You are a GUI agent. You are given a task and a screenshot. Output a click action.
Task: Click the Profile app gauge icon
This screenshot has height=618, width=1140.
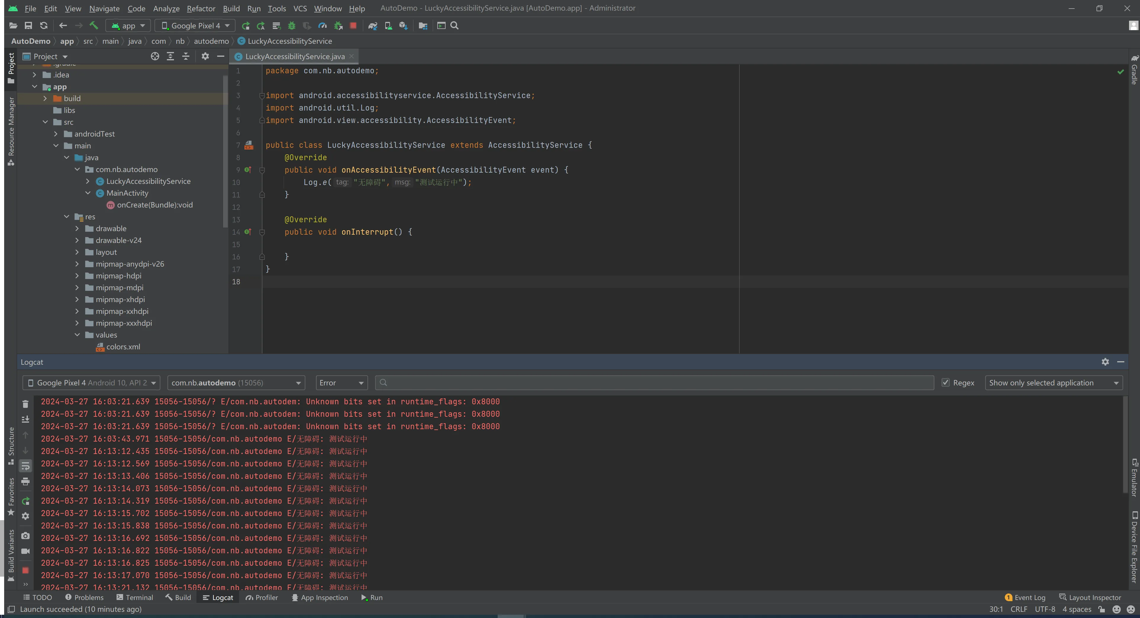tap(323, 26)
